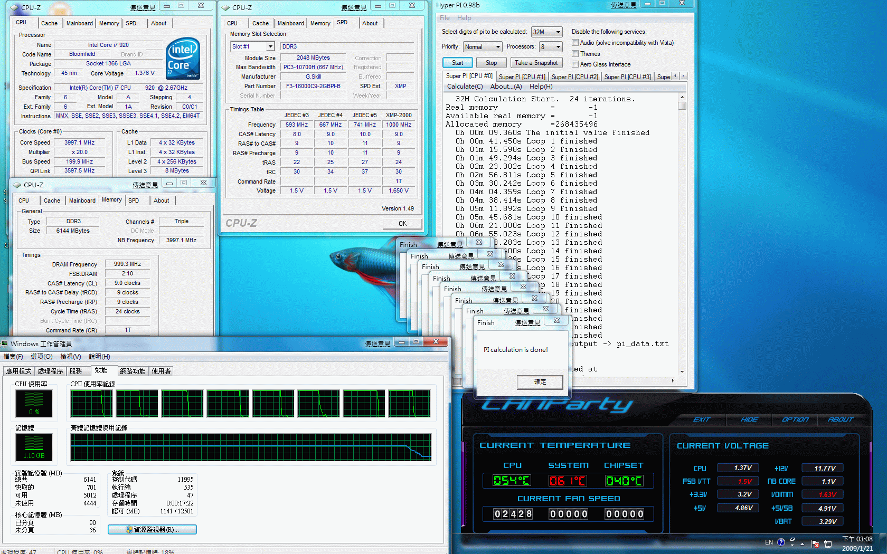Screen dimensions: 887x554
Task: Switch to the 網路功能 tab in Task Manager
Action: click(133, 371)
